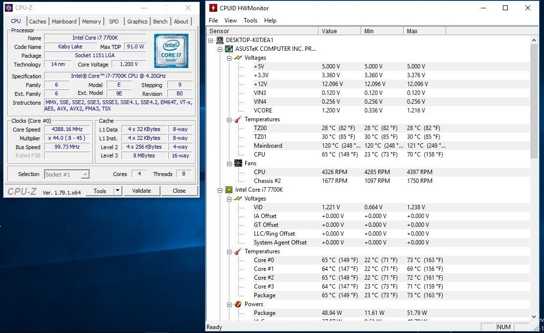Click the Intel Core i7 7700K name field
This screenshot has height=333, width=544.
click(x=95, y=38)
